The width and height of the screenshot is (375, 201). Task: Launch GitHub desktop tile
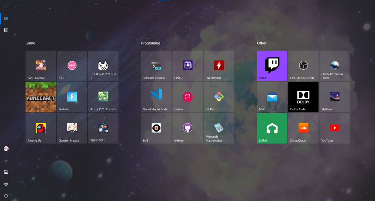click(187, 128)
